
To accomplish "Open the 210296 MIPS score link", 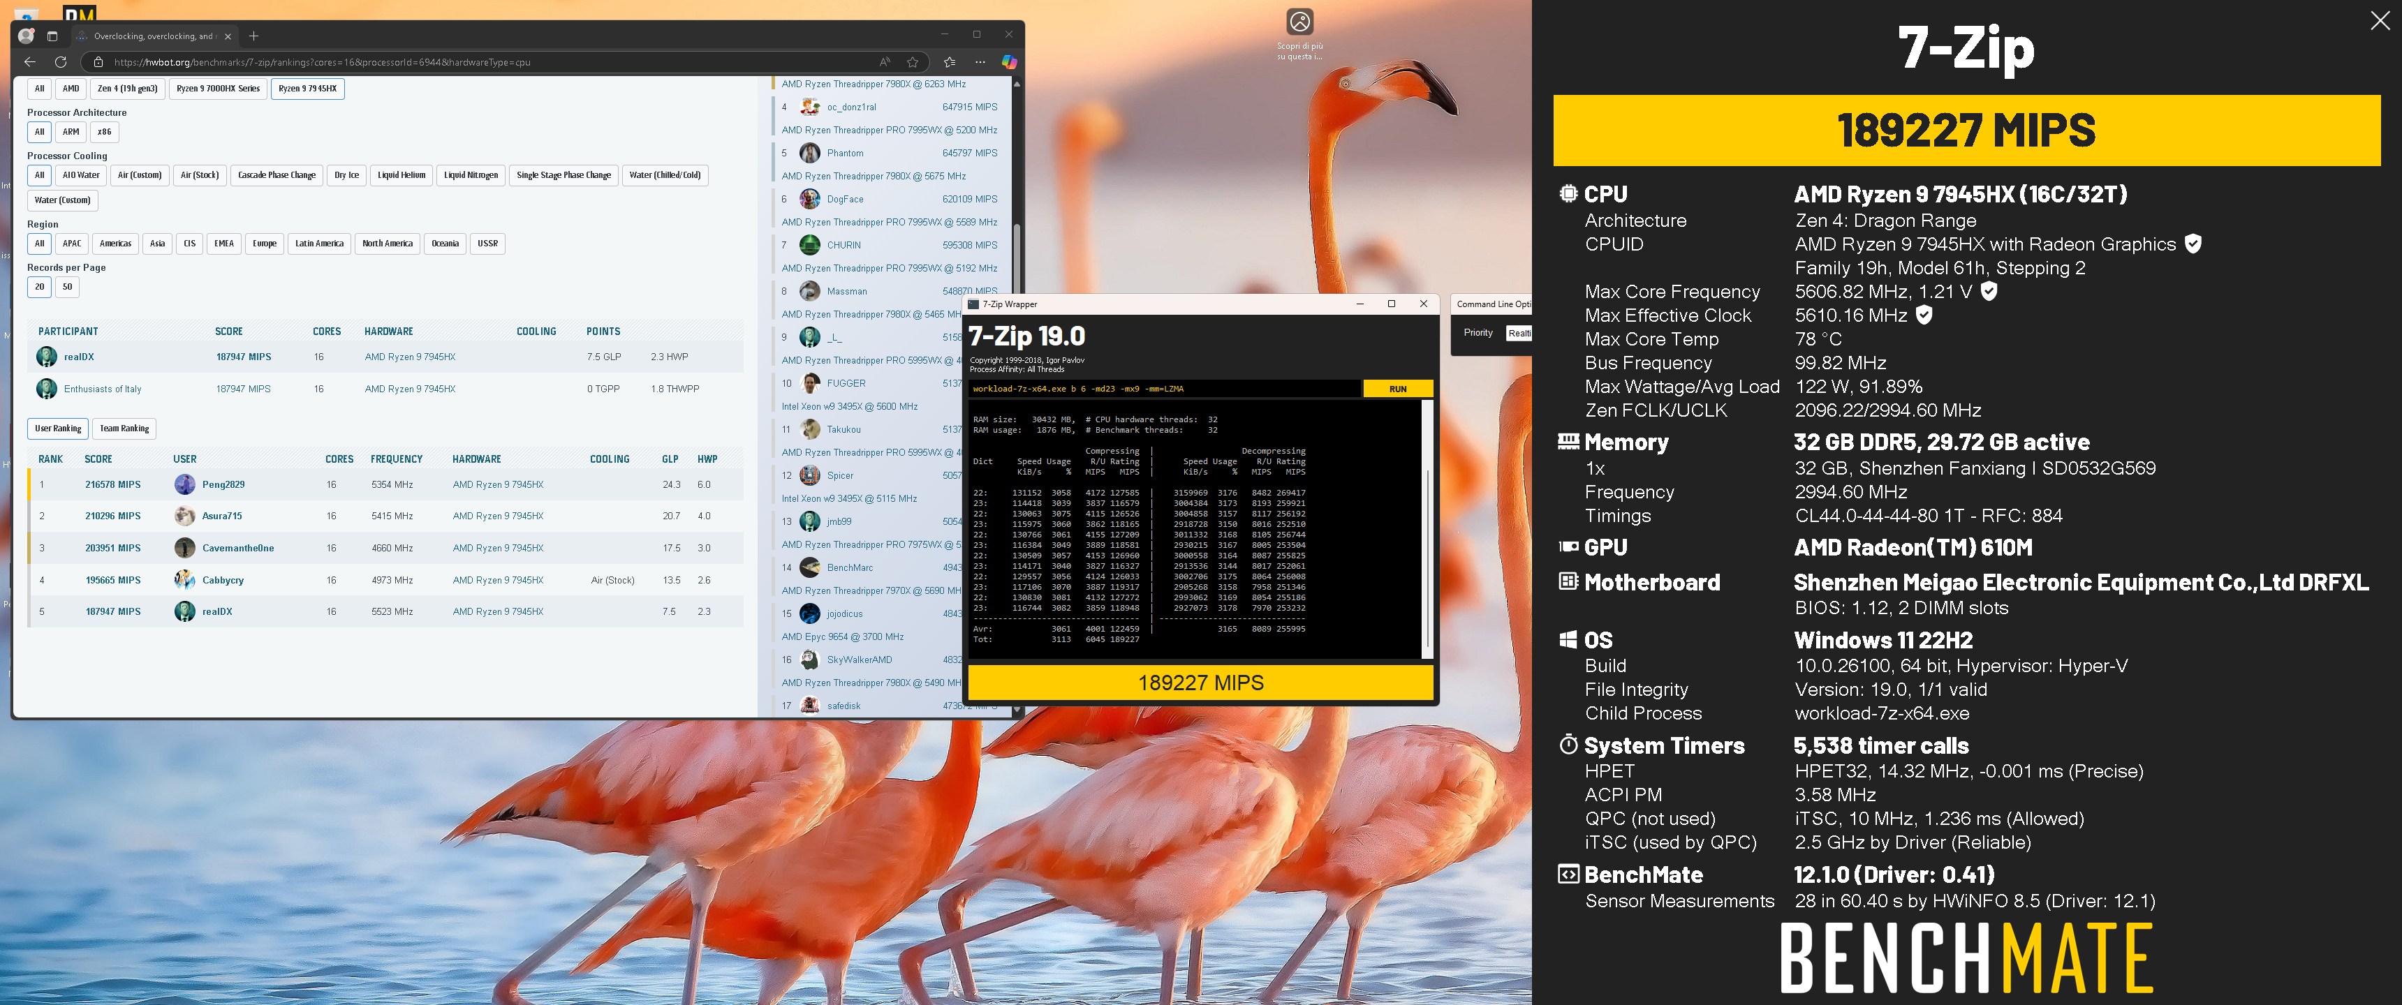I will coord(113,516).
